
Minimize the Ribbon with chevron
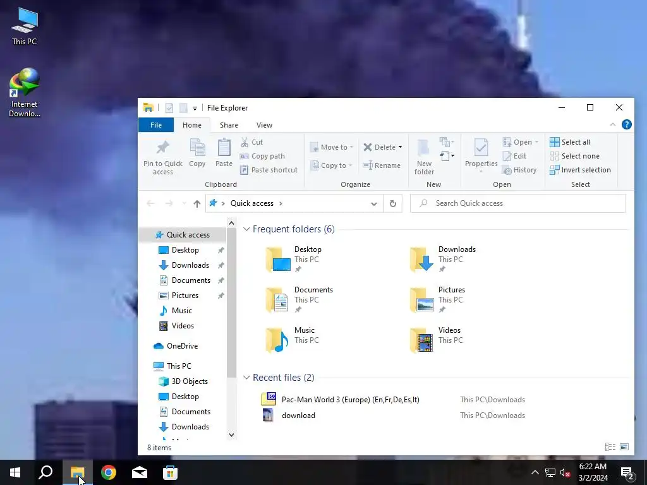[613, 124]
